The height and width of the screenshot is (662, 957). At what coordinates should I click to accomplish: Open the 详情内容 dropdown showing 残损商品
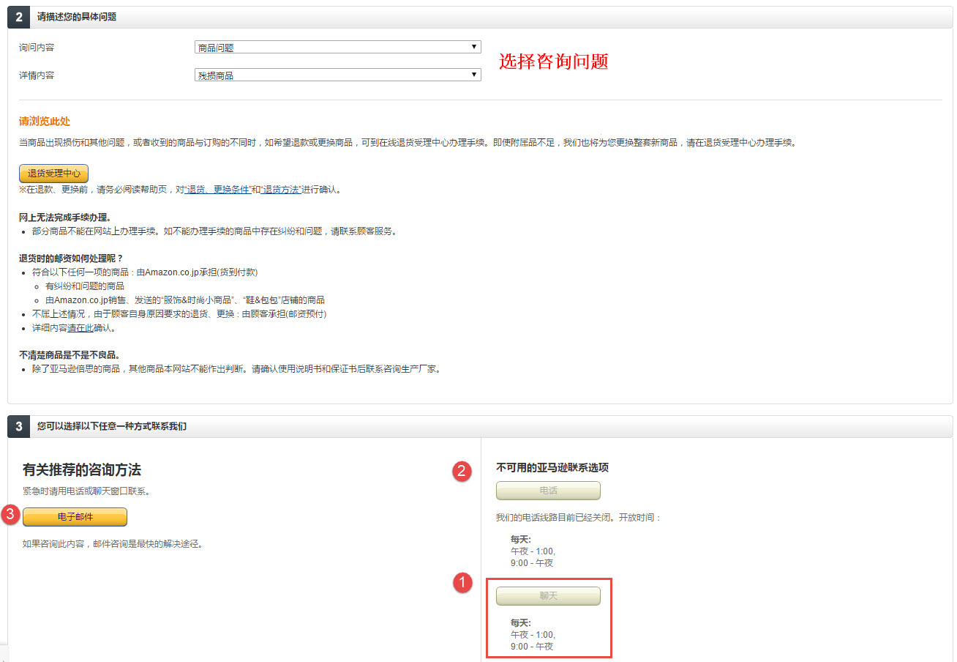338,75
